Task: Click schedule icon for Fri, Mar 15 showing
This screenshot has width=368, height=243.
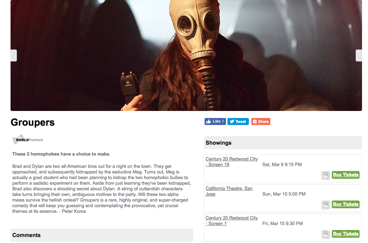Action: pos(326,235)
